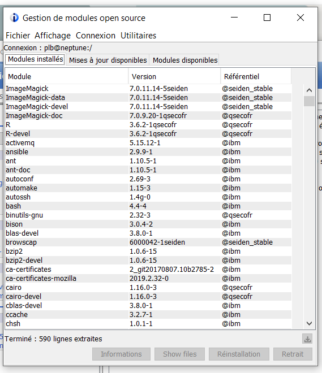Viewport: 322px width, 373px height.
Task: Select the R module row
Action: 148,125
